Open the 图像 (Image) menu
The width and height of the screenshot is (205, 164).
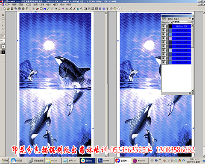(x=20, y=5)
